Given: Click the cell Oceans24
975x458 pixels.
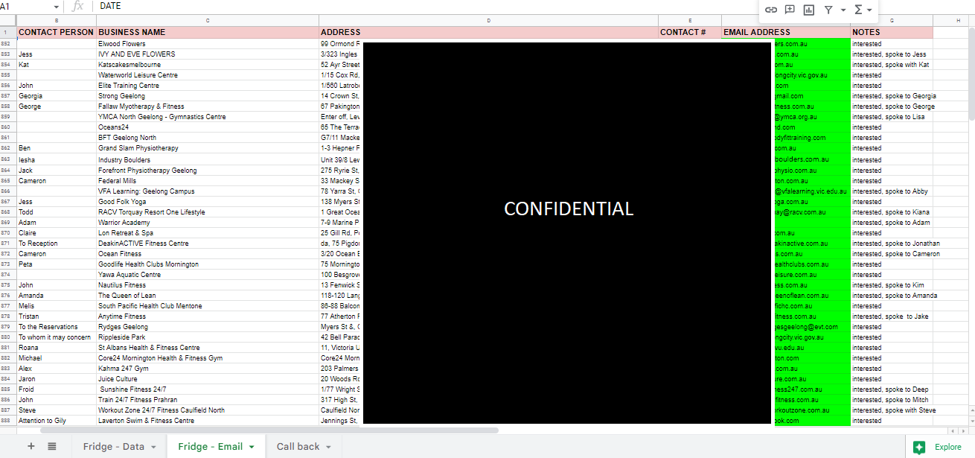Looking at the screenshot, I should click(x=208, y=127).
